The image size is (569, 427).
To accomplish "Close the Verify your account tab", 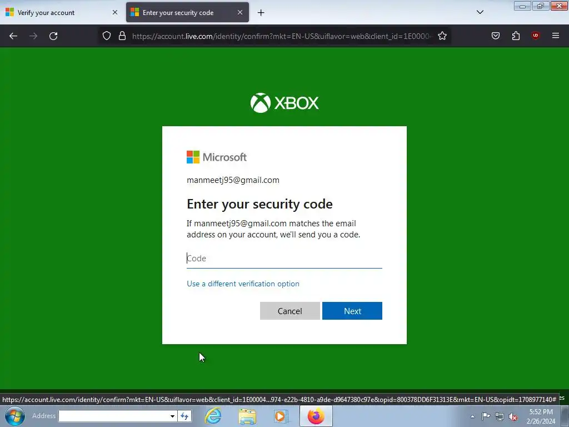I will tap(115, 12).
